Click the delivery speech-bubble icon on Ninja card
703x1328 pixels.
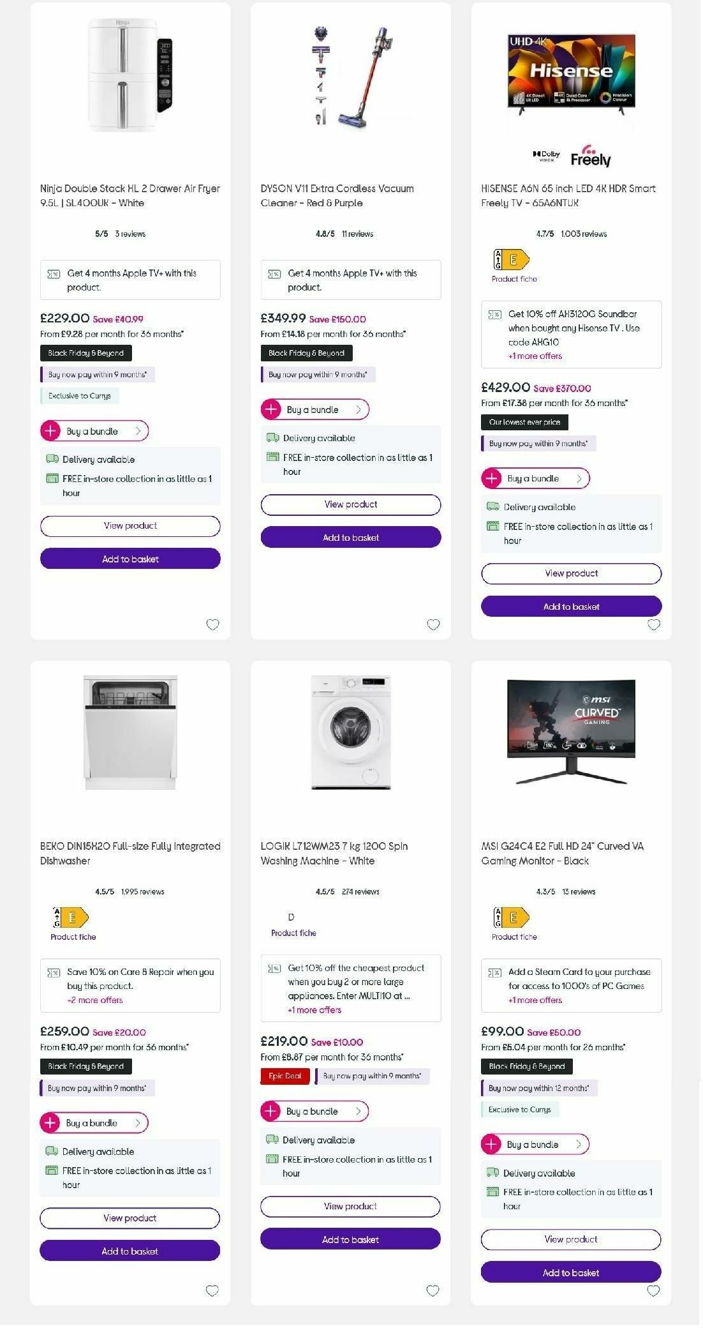52,459
